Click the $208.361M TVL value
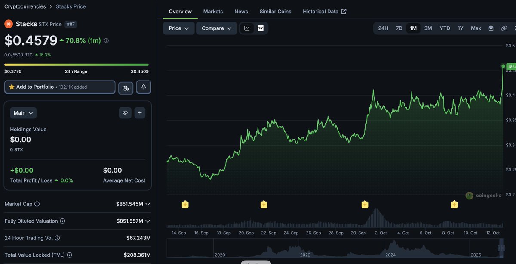Screen dimensions: 516x264 click(137, 255)
